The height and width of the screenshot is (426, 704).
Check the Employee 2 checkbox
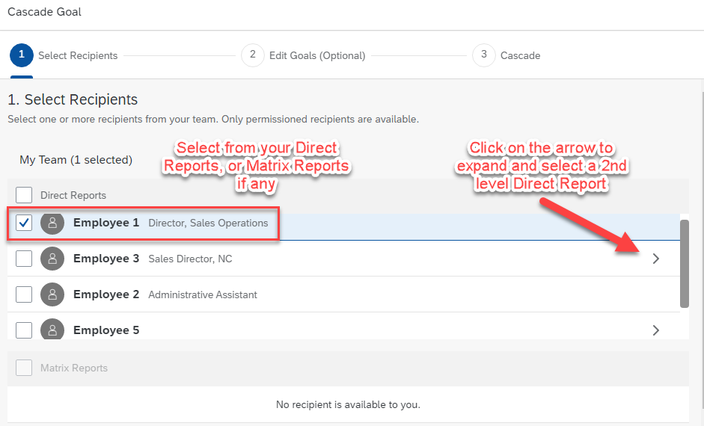coord(24,294)
